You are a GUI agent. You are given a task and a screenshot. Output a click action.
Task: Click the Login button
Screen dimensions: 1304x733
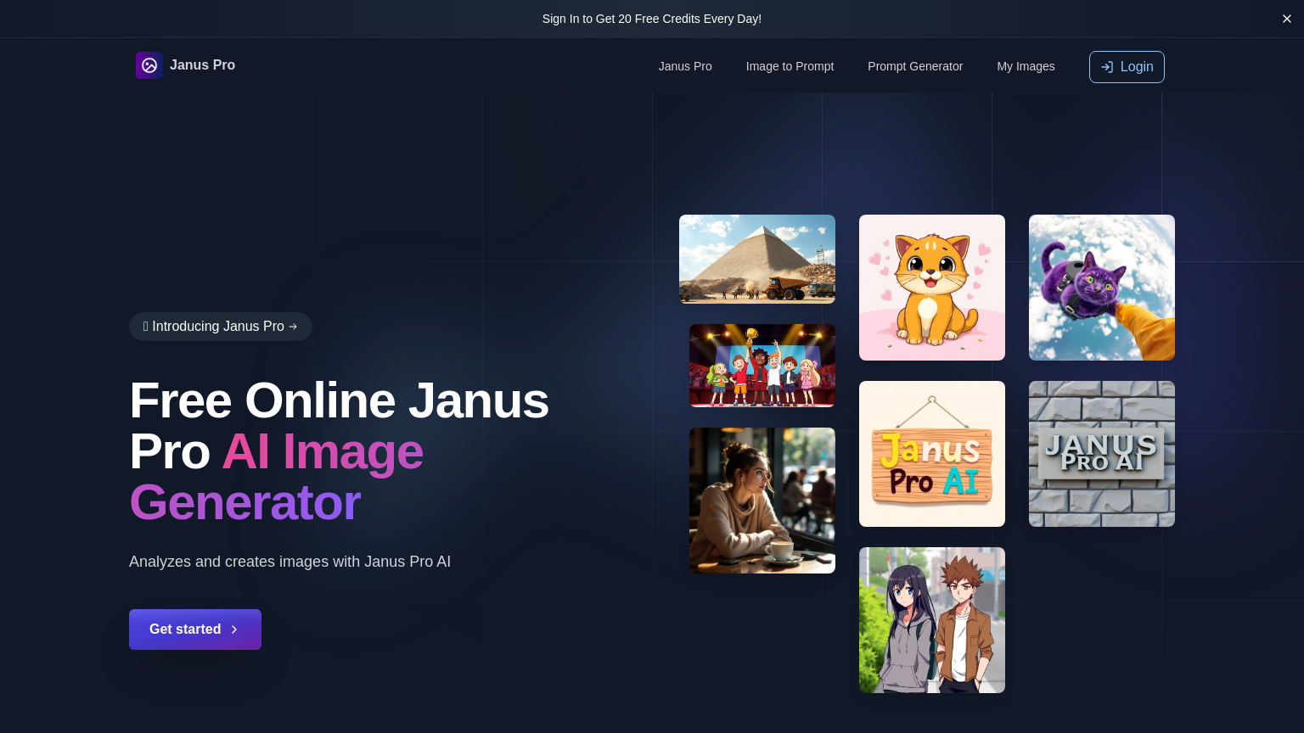tap(1127, 67)
